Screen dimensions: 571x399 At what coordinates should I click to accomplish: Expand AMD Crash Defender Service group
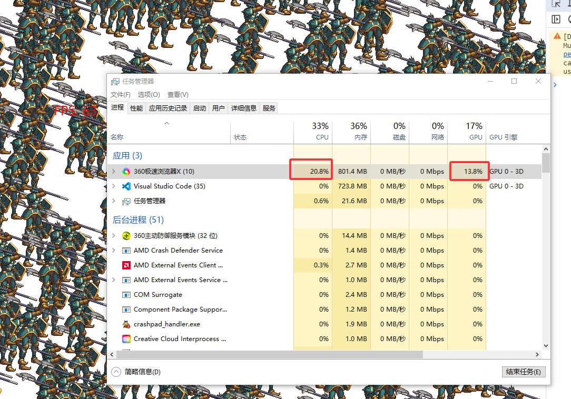pos(114,251)
